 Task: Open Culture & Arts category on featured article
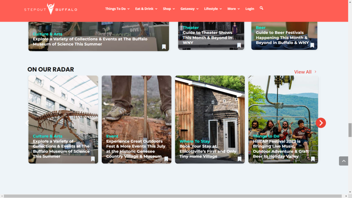[x=47, y=34]
